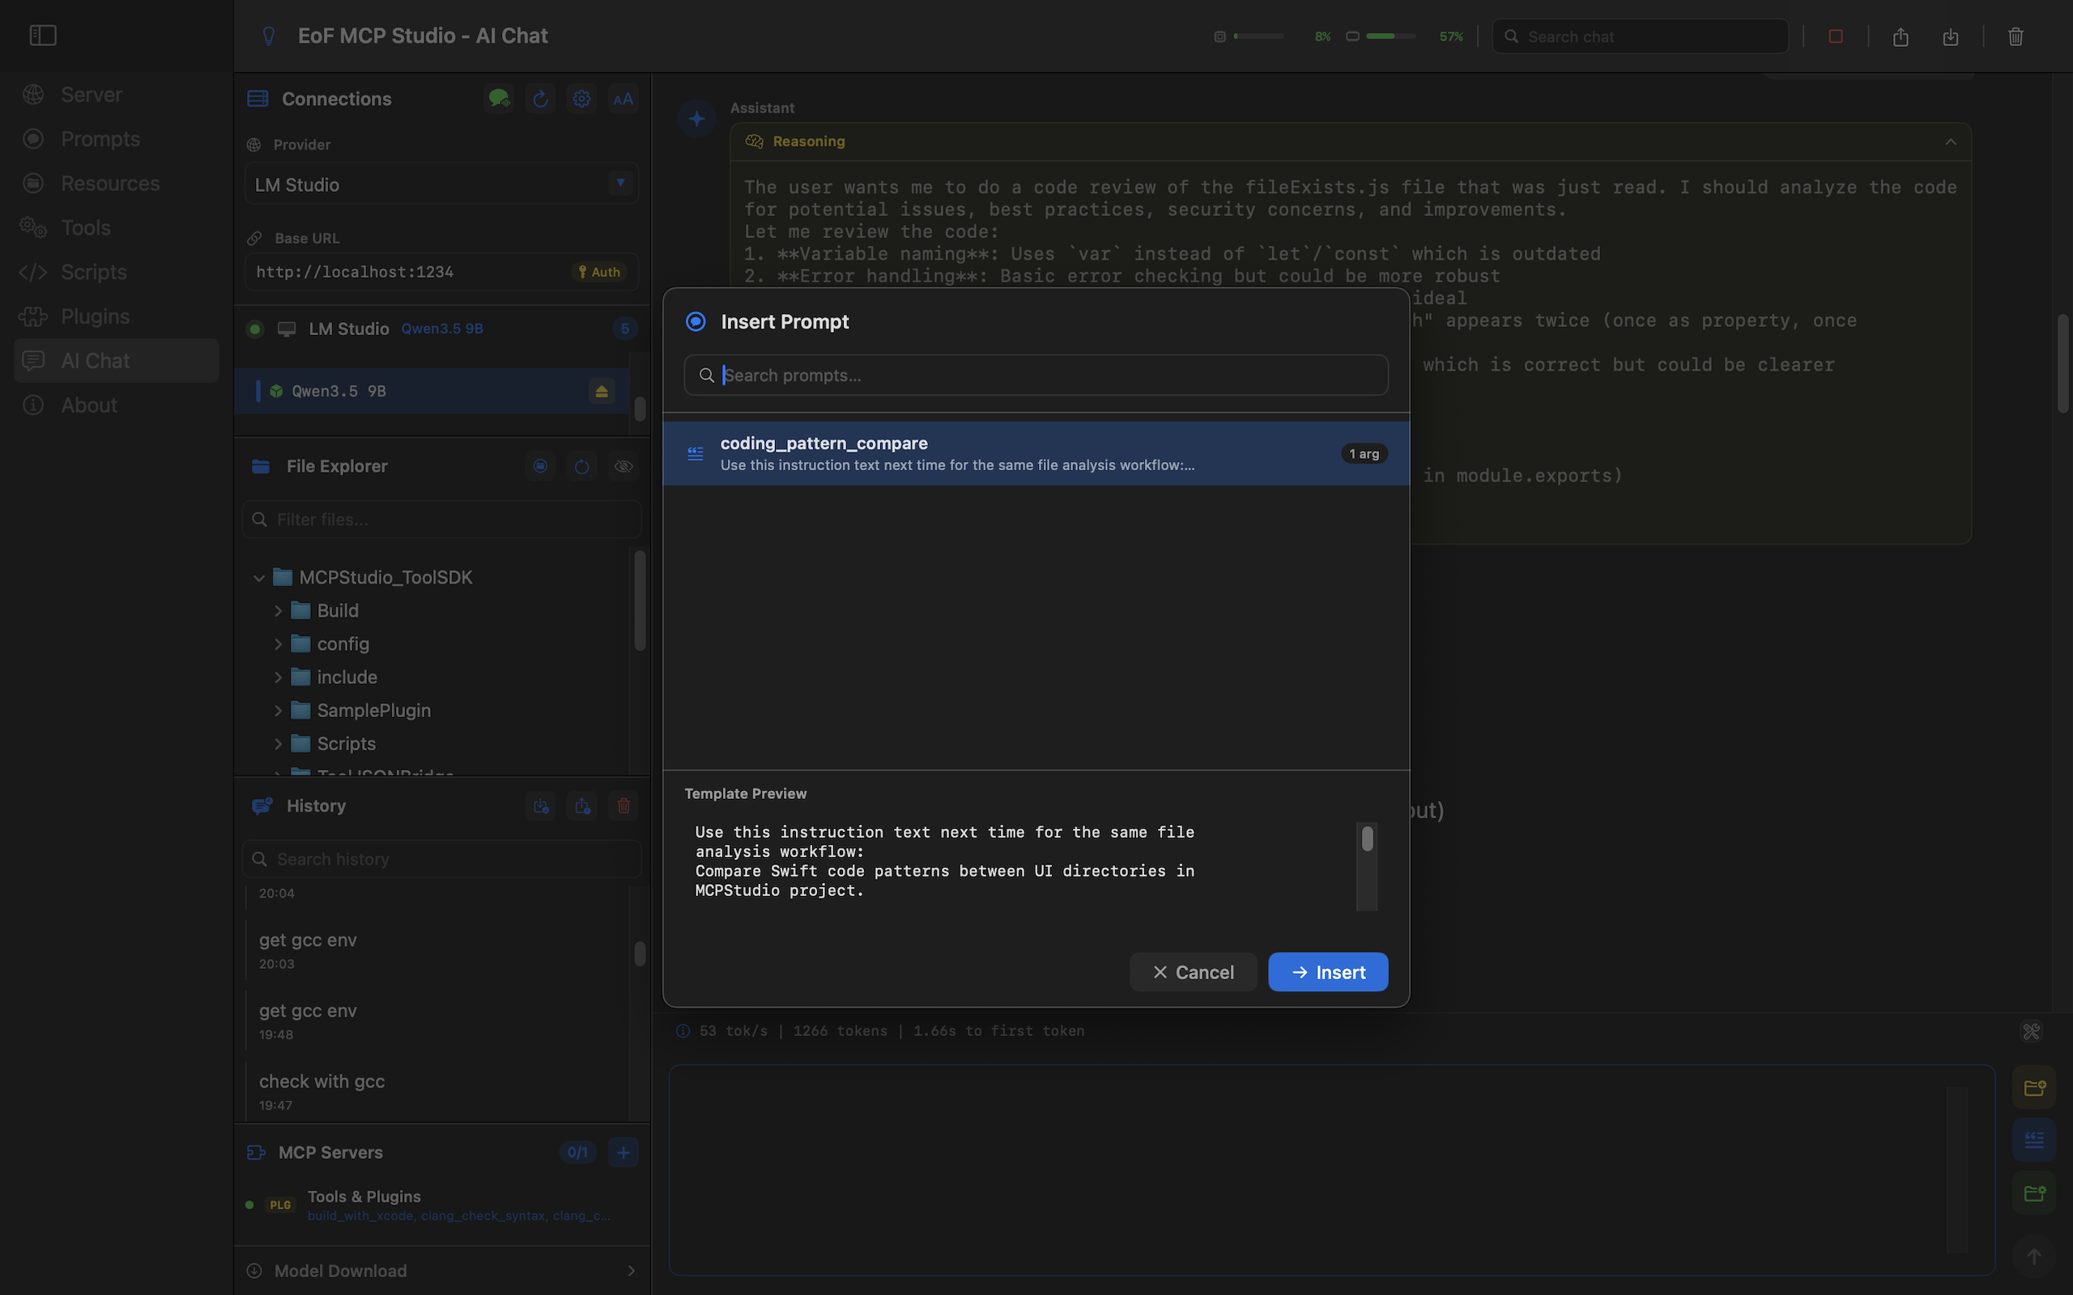Toggle the sidebar panel icon
The width and height of the screenshot is (2073, 1295).
tap(43, 35)
